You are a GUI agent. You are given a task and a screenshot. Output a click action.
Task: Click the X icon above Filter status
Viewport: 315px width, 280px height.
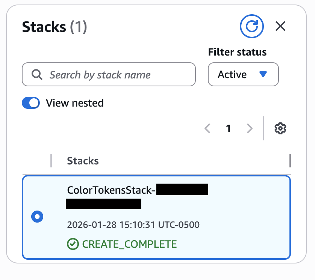point(280,26)
